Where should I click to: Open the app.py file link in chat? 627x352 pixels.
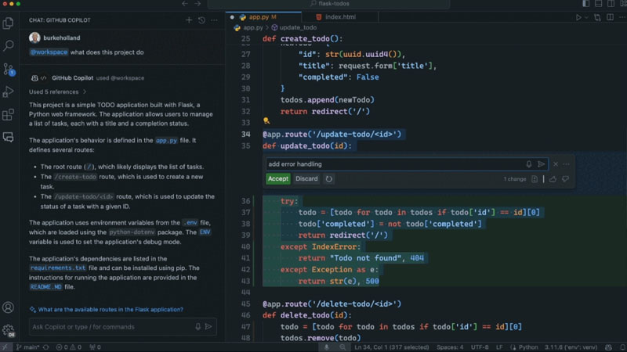coord(166,141)
